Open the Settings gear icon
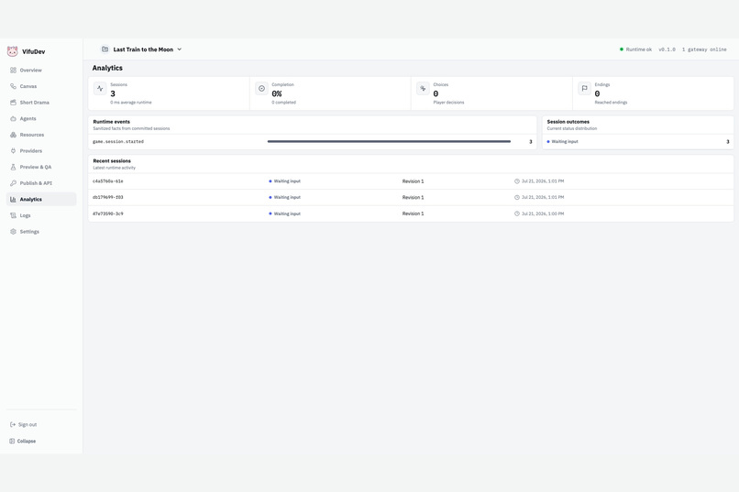This screenshot has height=492, width=739. [13, 232]
